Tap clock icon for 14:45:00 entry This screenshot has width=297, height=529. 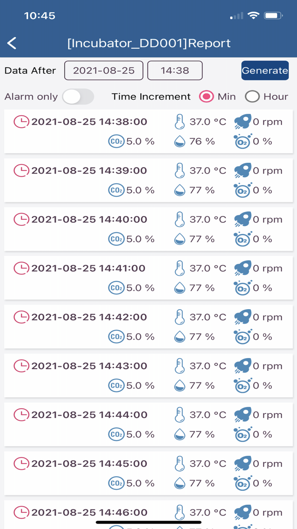(x=21, y=464)
